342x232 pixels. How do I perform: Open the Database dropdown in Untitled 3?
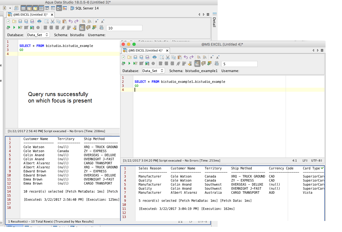coord(38,35)
